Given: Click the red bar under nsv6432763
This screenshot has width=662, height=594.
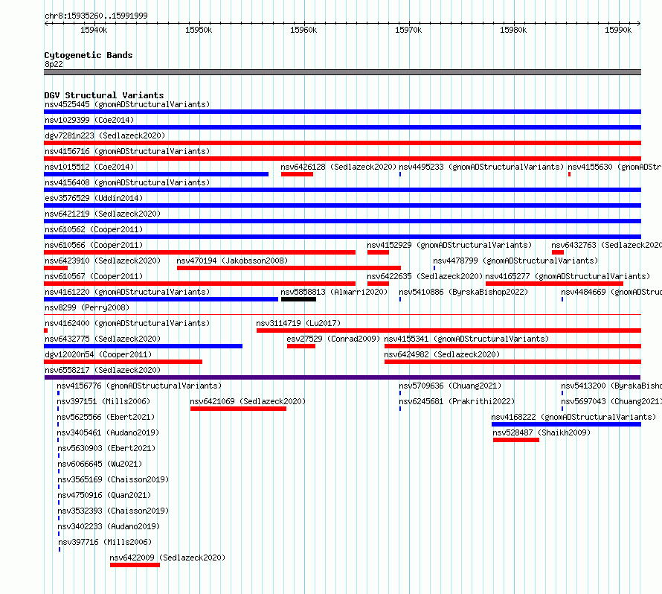Looking at the screenshot, I should tap(558, 252).
